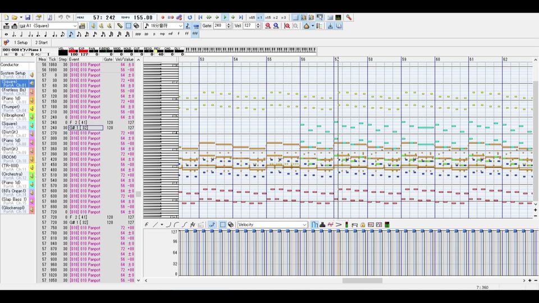The width and height of the screenshot is (539, 303).
Task: Click the loop/repeat playback icon
Action: 190,17
